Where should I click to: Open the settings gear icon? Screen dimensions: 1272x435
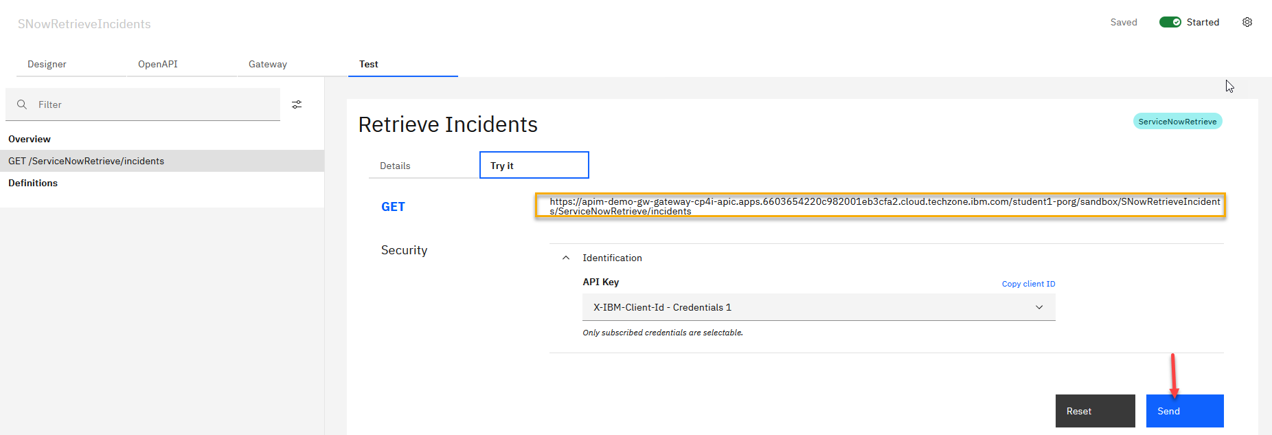[1247, 22]
